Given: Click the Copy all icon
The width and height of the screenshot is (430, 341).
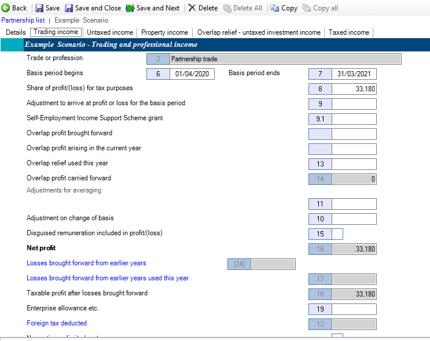Looking at the screenshot, I should tap(306, 8).
